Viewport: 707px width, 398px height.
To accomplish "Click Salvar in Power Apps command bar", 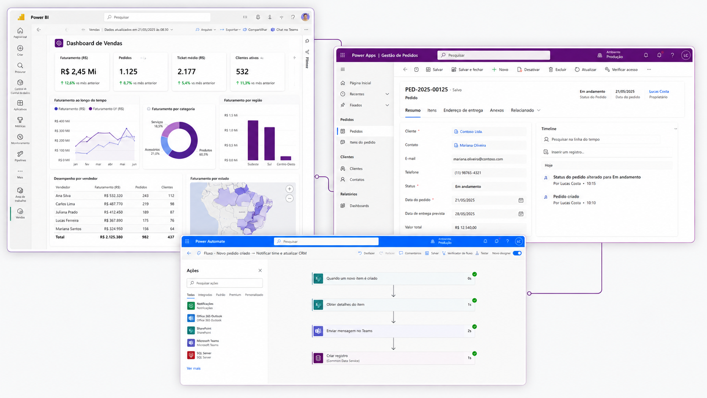I will coord(434,69).
